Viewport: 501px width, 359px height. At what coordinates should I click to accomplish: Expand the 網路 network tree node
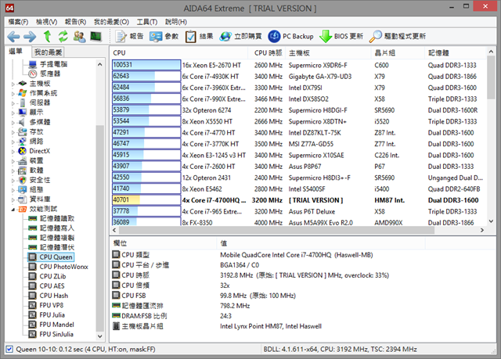[x=13, y=142]
